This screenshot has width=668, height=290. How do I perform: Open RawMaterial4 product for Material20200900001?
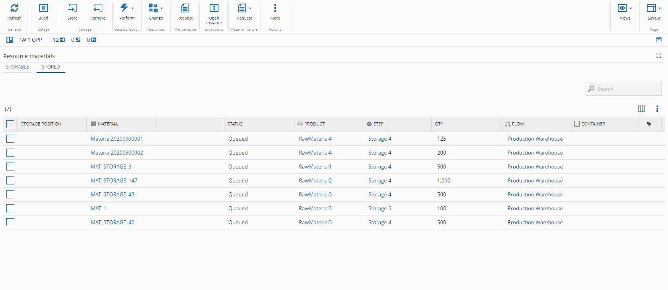pos(315,139)
